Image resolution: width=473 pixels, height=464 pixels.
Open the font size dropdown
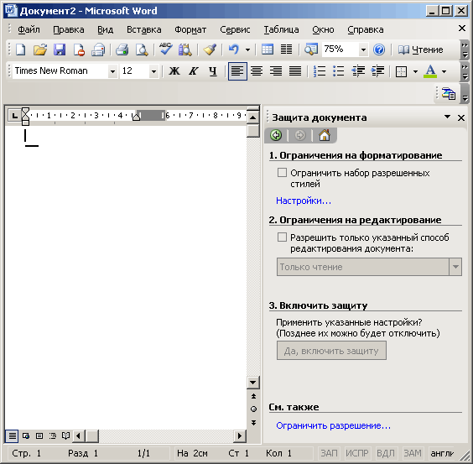tap(153, 72)
